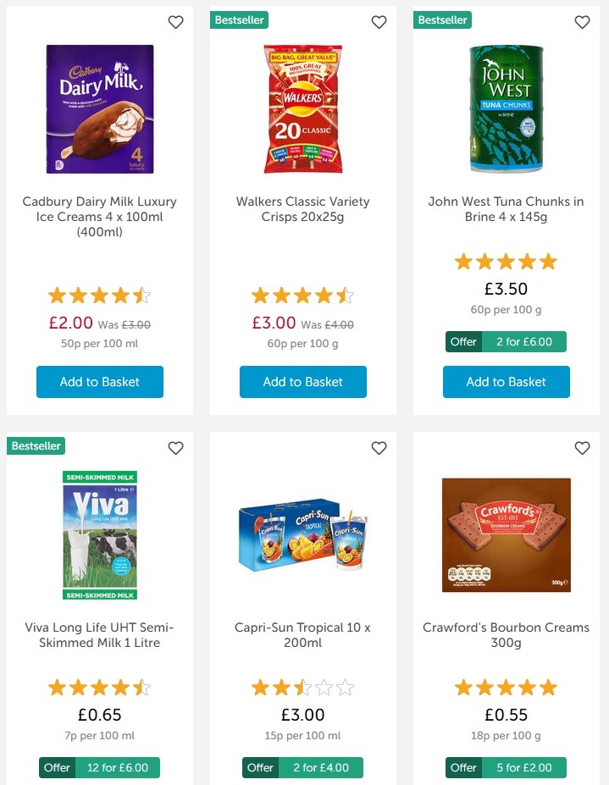Click the Crawford's Bourbon Creams product thumbnail
This screenshot has width=609, height=785.
(x=506, y=534)
